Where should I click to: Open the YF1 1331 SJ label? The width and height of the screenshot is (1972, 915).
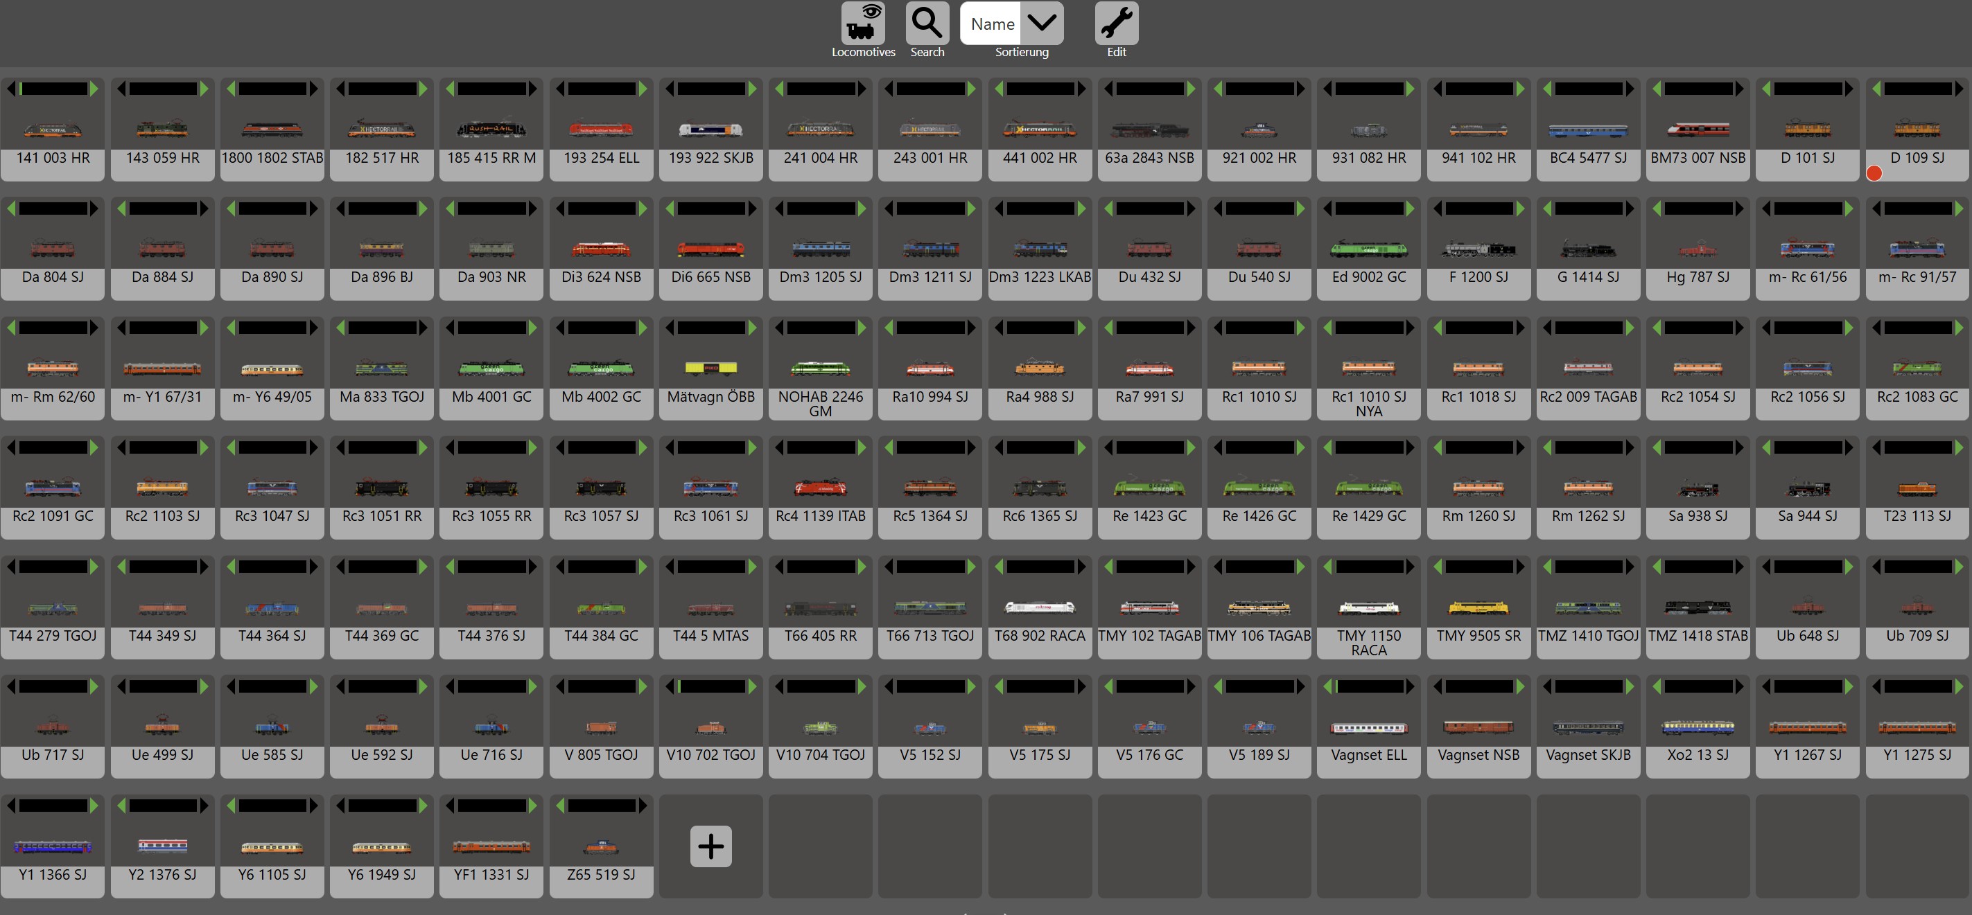491,874
